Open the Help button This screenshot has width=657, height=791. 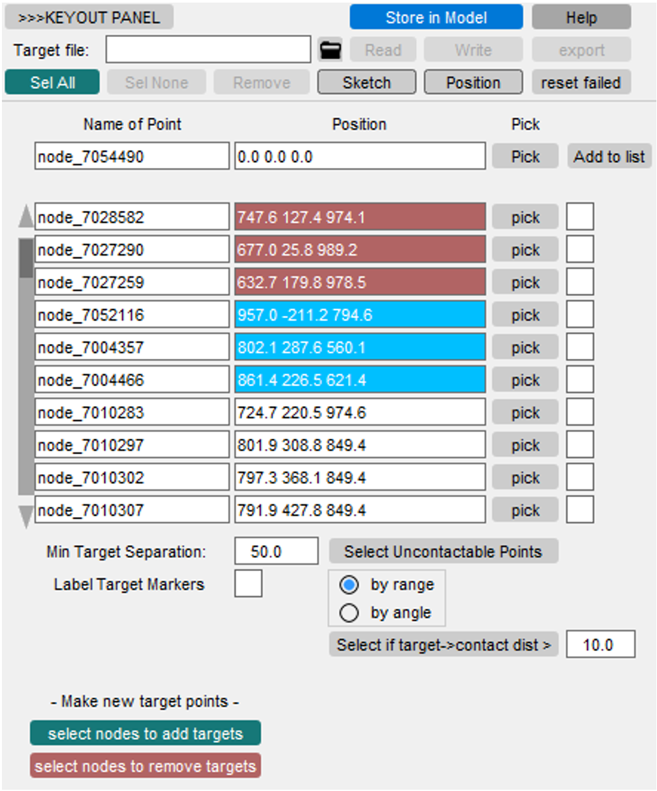581,18
